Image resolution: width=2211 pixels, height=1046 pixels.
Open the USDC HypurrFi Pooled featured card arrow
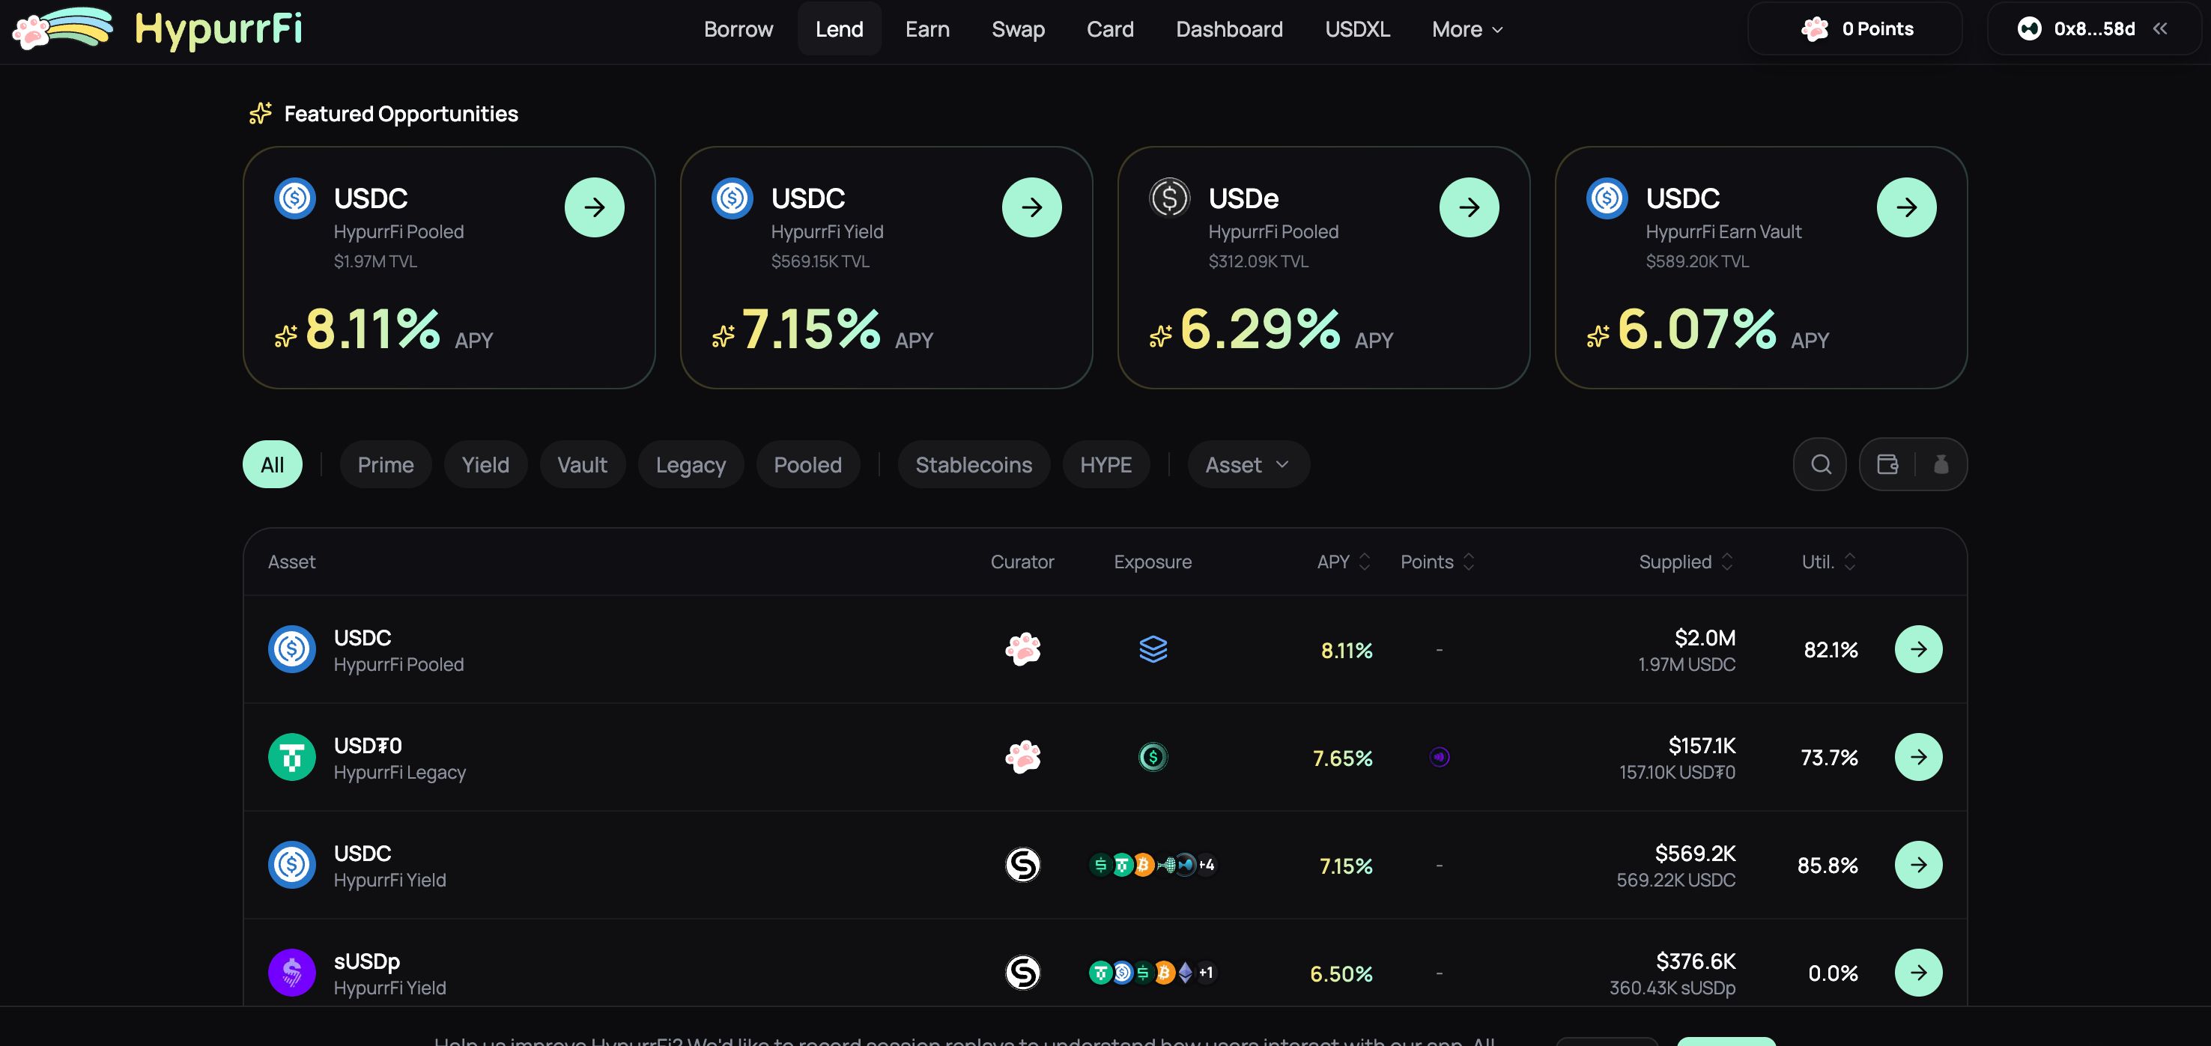point(594,207)
